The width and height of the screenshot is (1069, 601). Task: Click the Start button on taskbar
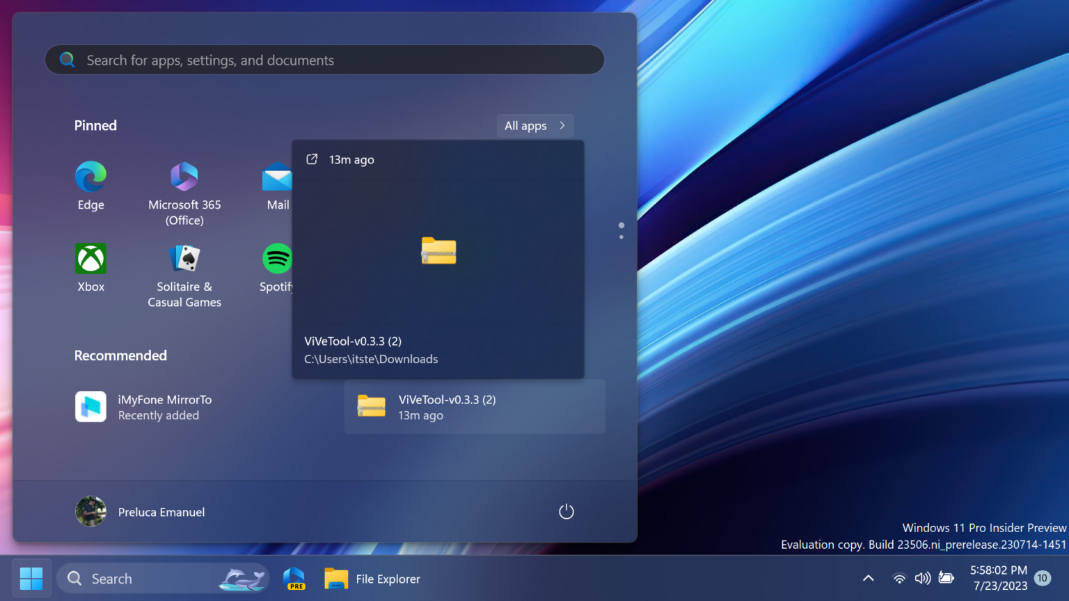(31, 578)
